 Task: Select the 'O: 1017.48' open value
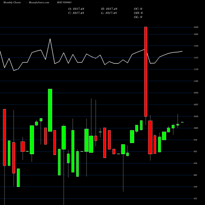point(76,9)
